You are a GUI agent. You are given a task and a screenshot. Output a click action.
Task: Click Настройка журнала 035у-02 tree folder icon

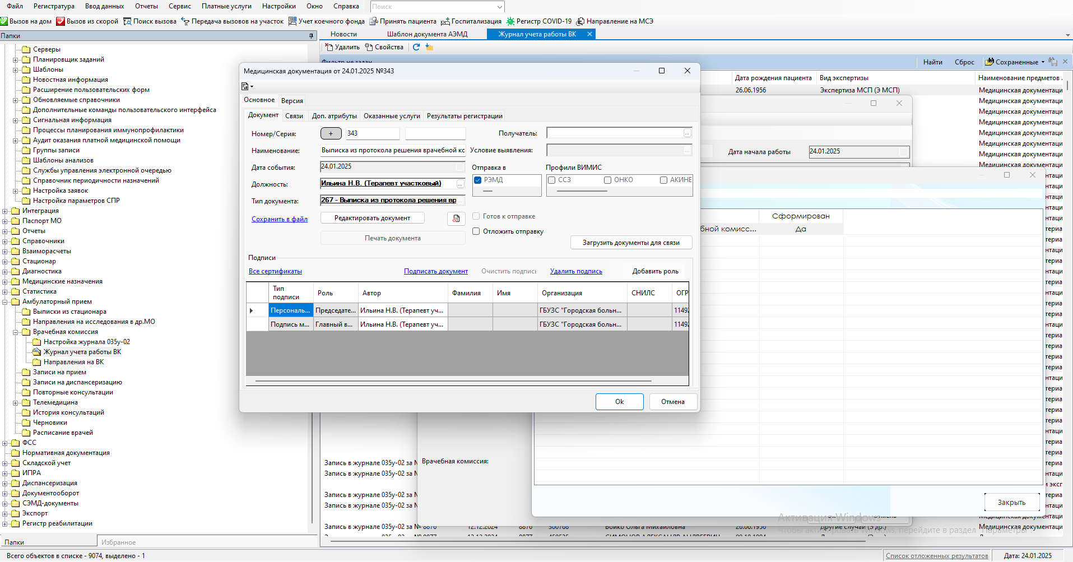(36, 342)
